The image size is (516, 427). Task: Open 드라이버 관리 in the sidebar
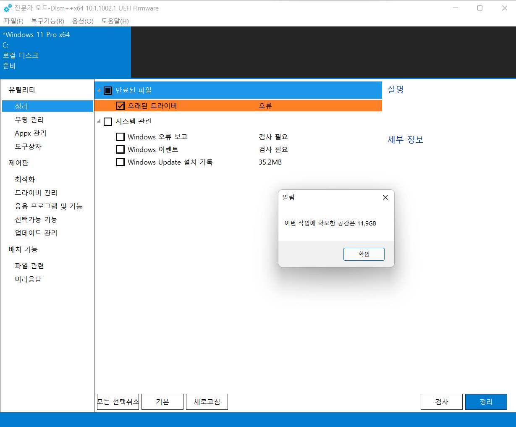pyautogui.click(x=36, y=193)
